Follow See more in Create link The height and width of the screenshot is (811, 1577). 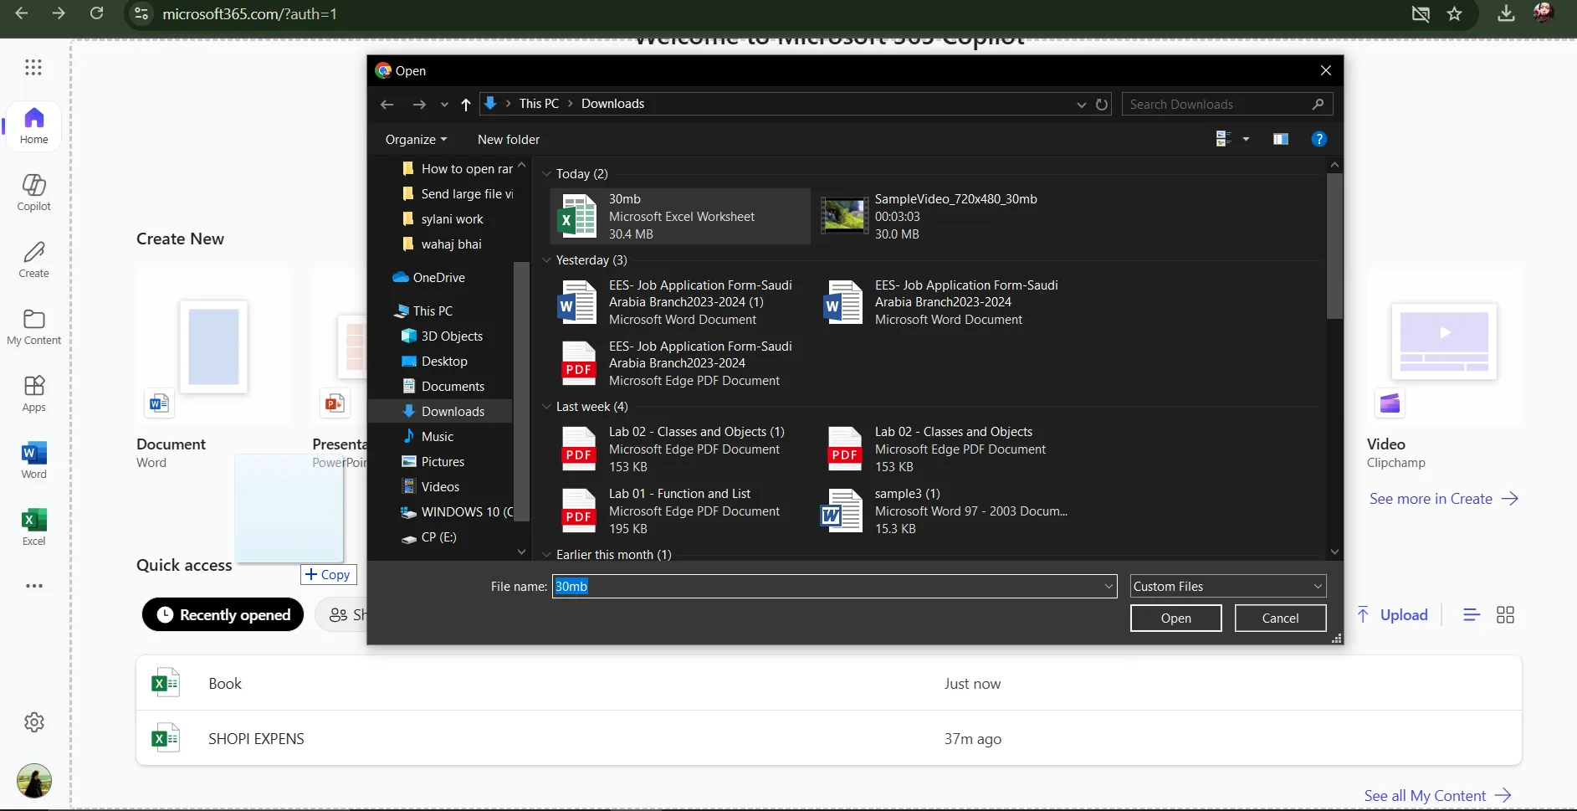tap(1443, 499)
